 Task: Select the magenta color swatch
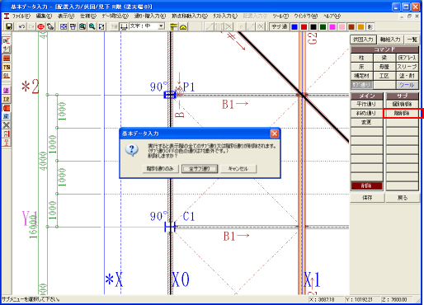(x=332, y=26)
